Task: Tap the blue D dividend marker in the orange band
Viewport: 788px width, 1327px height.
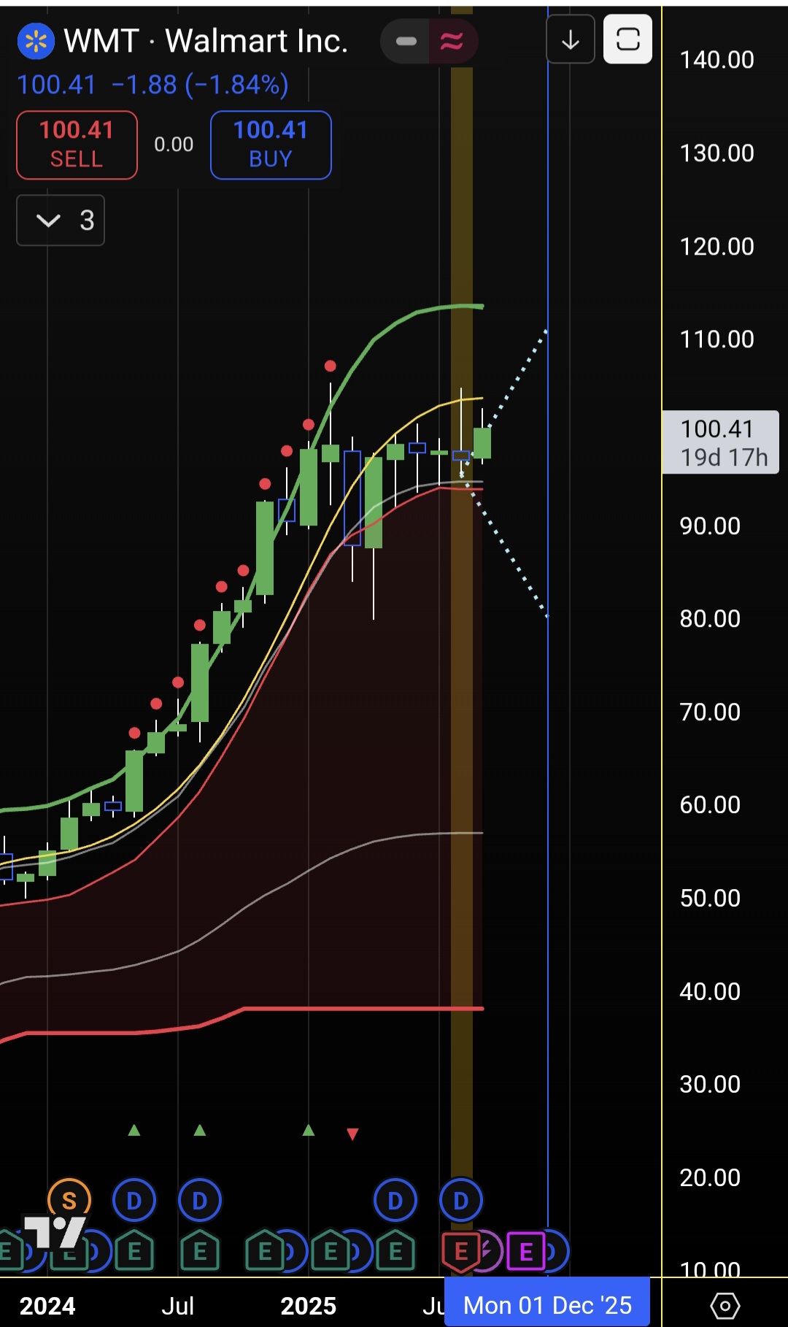Action: [461, 1200]
